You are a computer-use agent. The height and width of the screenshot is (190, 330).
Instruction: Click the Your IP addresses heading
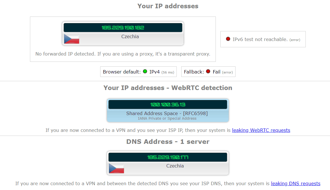tap(168, 6)
